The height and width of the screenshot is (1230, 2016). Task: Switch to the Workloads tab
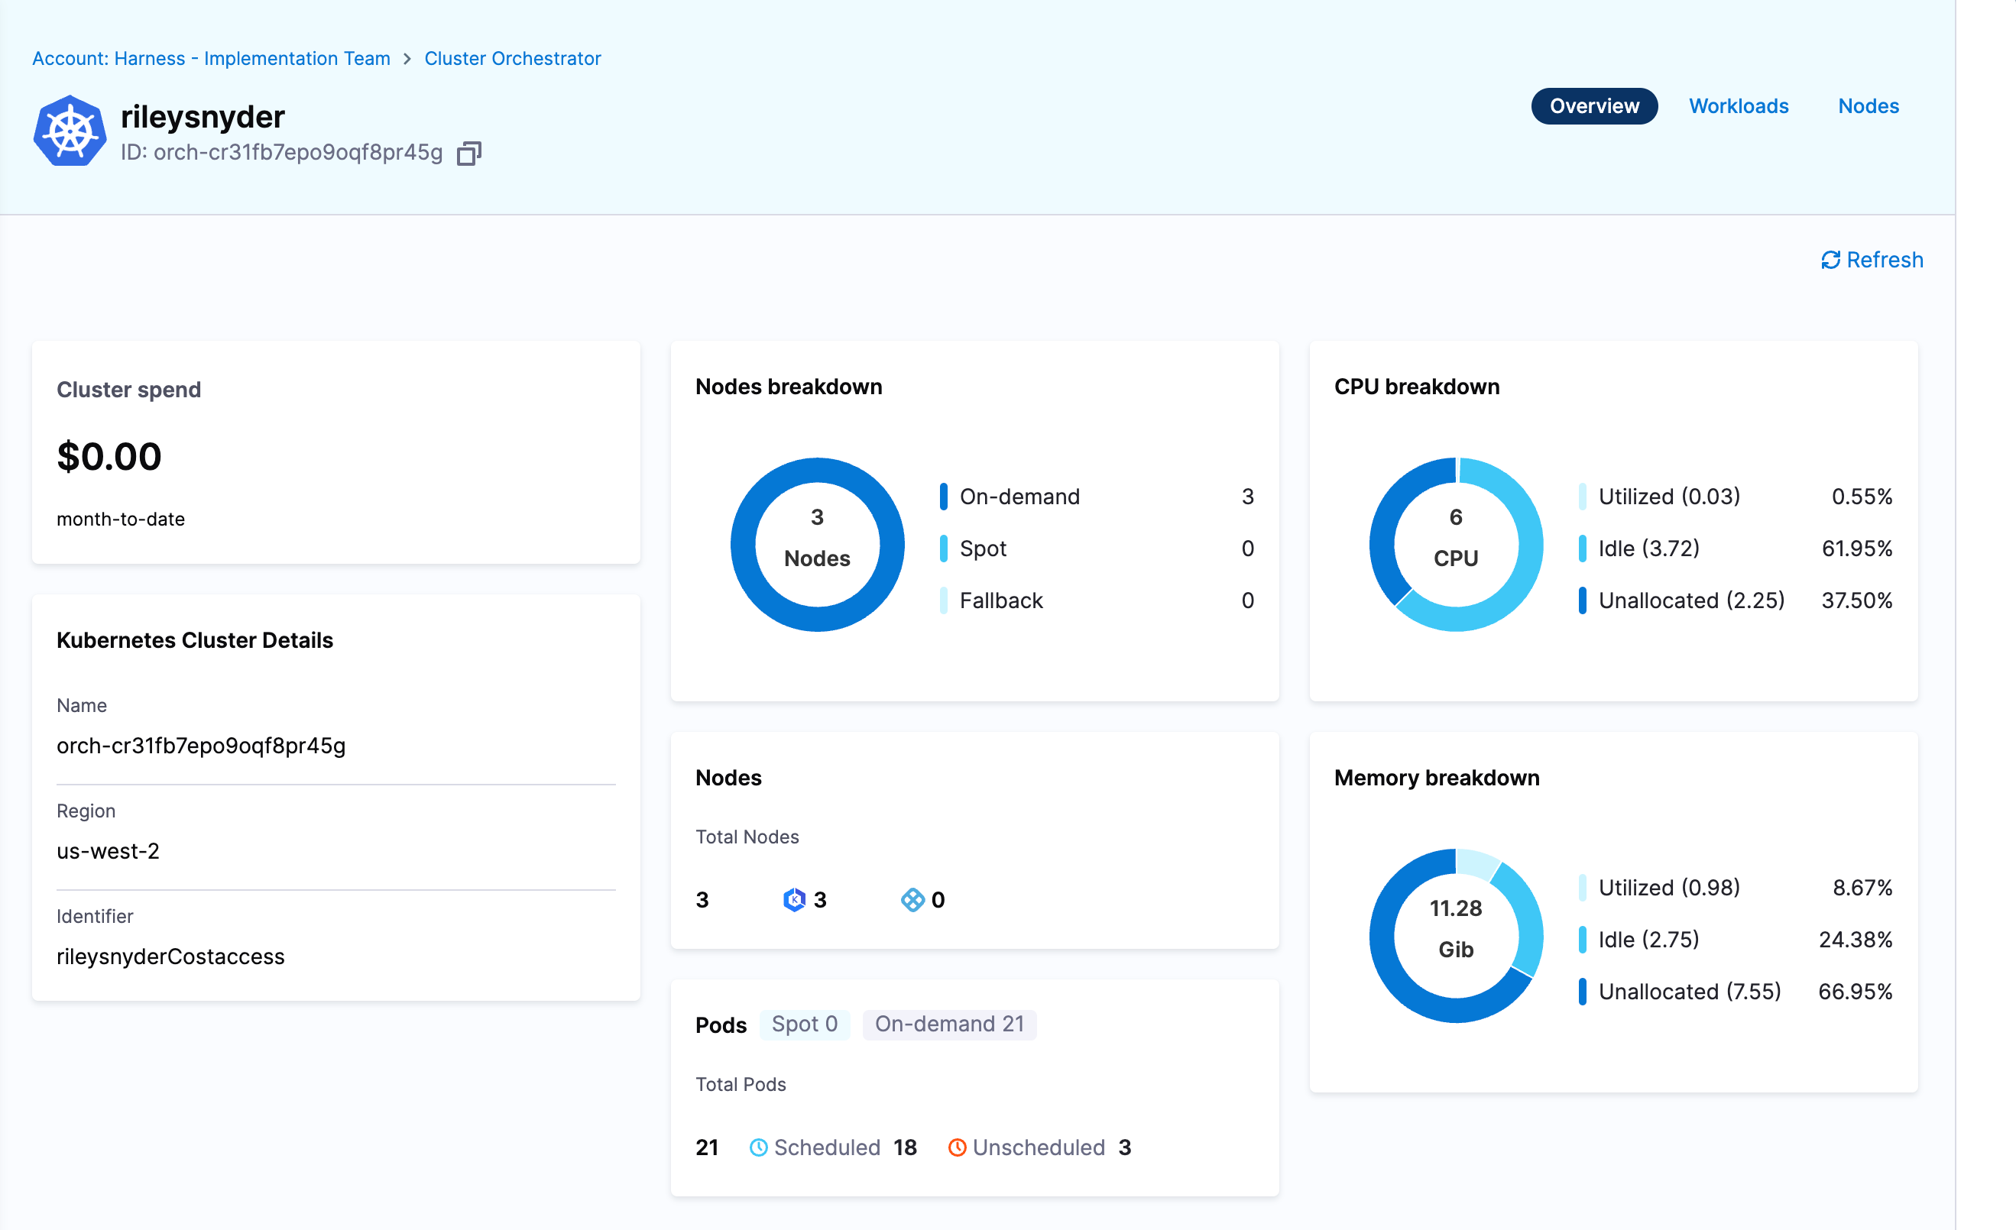(1738, 106)
